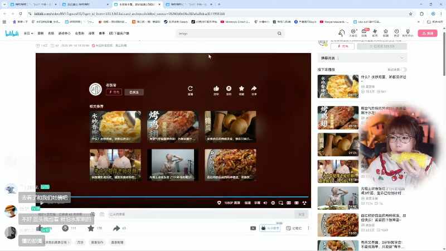Open the player settings gear
The width and height of the screenshot is (446, 251).
coord(273,203)
